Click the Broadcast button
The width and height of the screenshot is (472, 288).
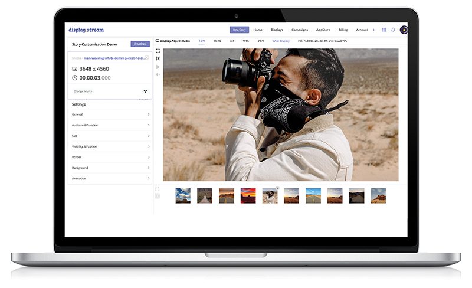140,44
